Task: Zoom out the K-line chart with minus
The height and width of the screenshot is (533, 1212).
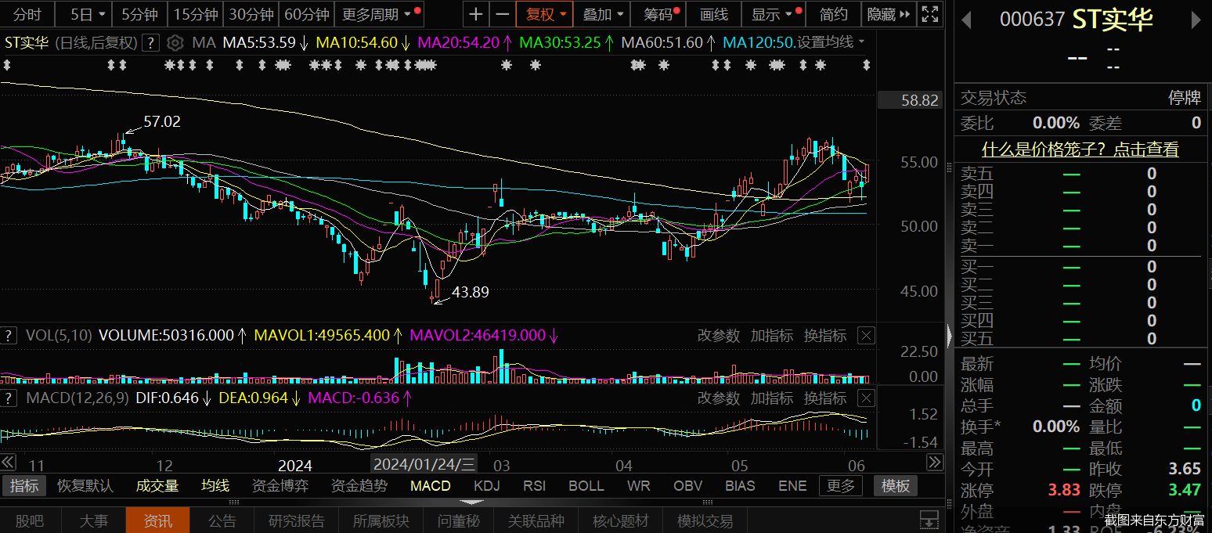Action: click(503, 14)
